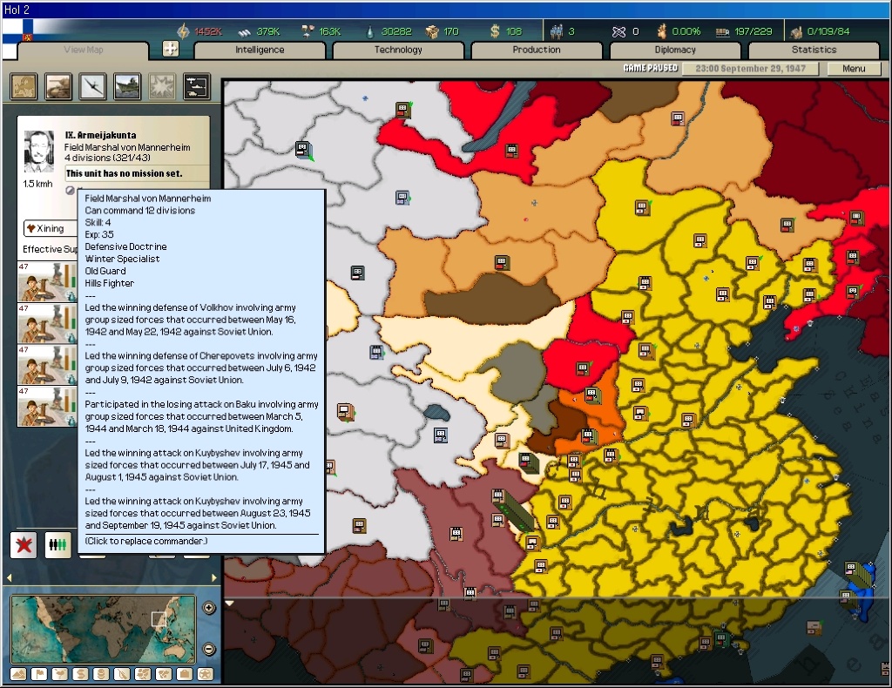Click the Xining location button
892x688 pixels.
[50, 228]
